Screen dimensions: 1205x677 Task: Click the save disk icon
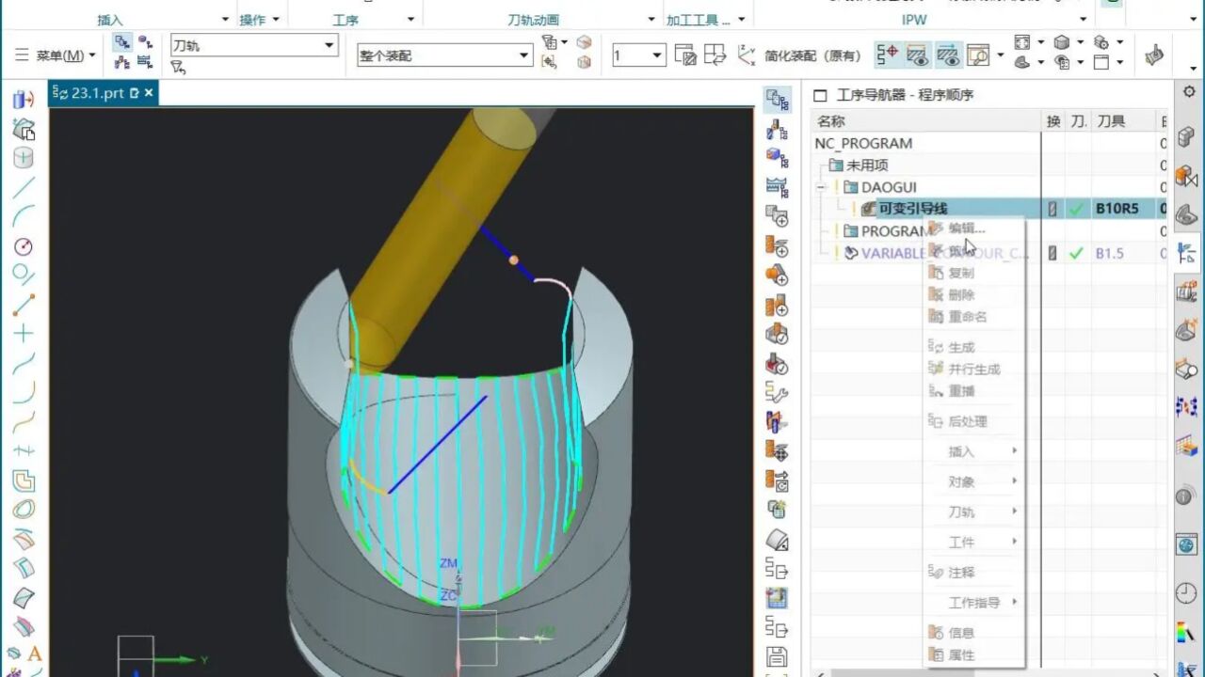tap(777, 656)
